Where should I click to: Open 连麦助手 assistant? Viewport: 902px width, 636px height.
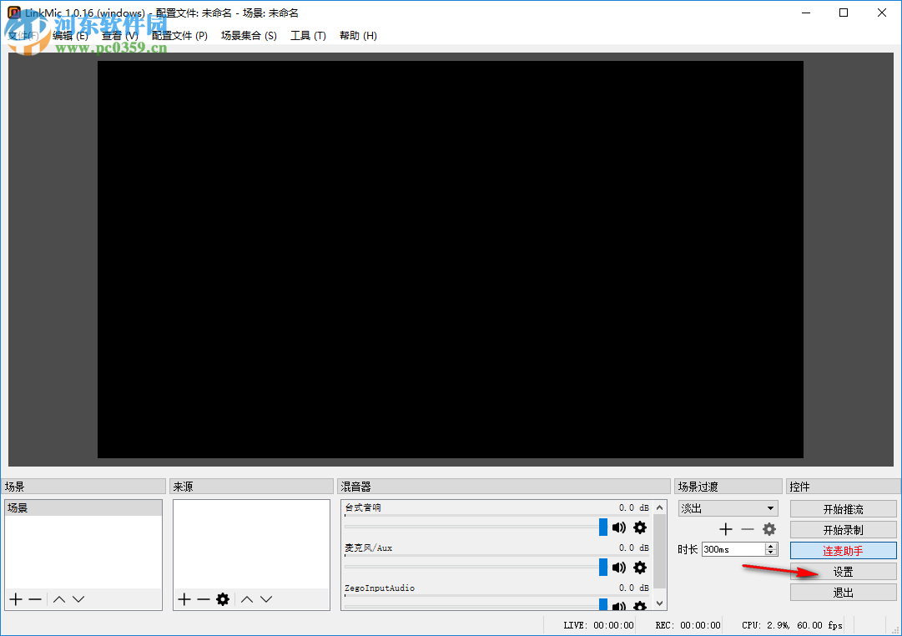pyautogui.click(x=842, y=549)
